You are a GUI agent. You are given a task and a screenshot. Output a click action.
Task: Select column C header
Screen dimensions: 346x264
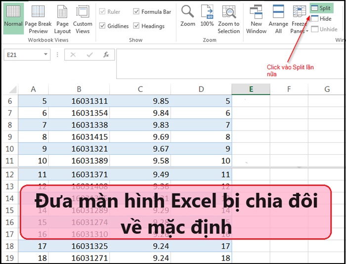(x=140, y=89)
